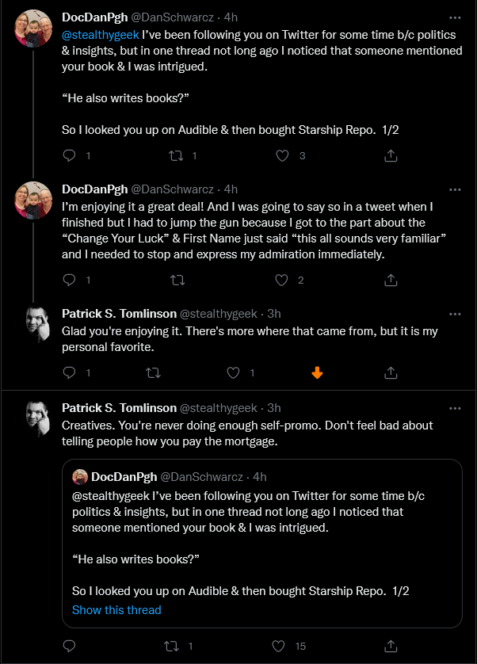Open DocDanPgh's profile picture in first tweet
This screenshot has width=477, height=664.
click(x=33, y=28)
